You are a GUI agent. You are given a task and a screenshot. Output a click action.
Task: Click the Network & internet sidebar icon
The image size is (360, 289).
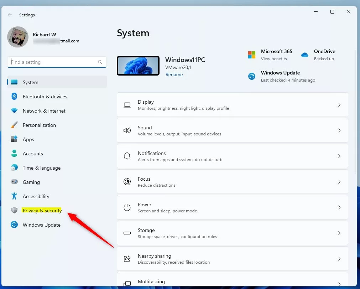point(14,111)
